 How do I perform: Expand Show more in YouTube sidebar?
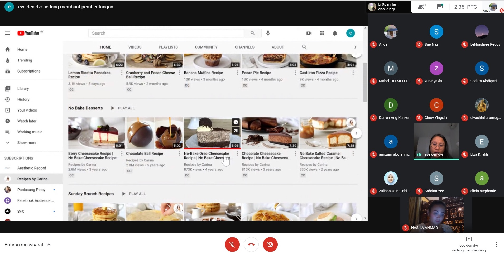click(27, 143)
